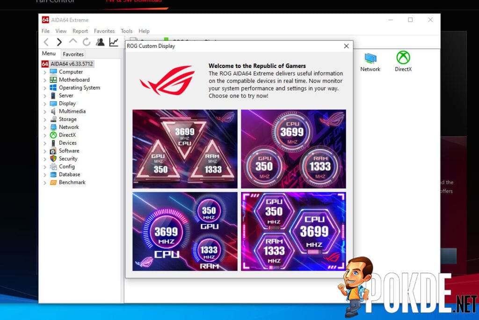Click the Network icon in the tree
This screenshot has width=479, height=320.
53,127
